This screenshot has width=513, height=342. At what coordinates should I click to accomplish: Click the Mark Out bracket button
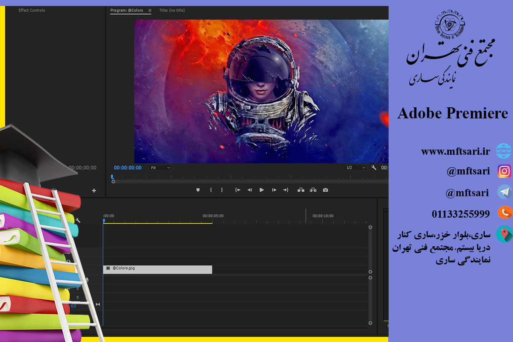pos(222,190)
